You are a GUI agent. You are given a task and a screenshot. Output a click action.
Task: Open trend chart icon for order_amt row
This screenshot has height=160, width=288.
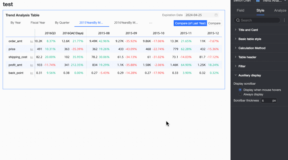pos(31,41)
